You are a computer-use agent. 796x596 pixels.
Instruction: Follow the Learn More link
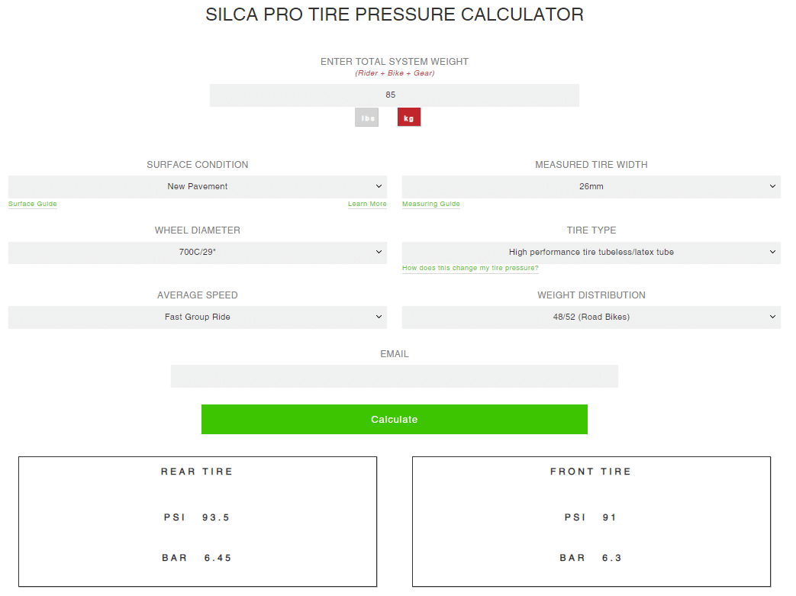(x=367, y=204)
